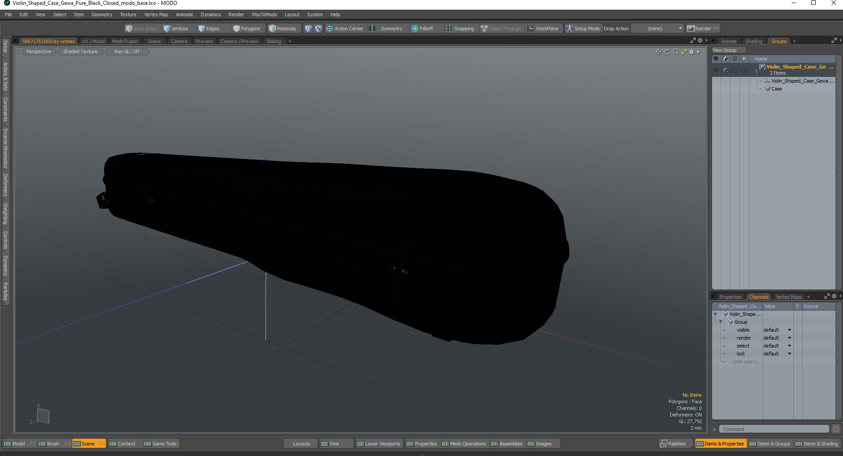
Task: Switch to the Vertex Maps tab
Action: click(788, 297)
